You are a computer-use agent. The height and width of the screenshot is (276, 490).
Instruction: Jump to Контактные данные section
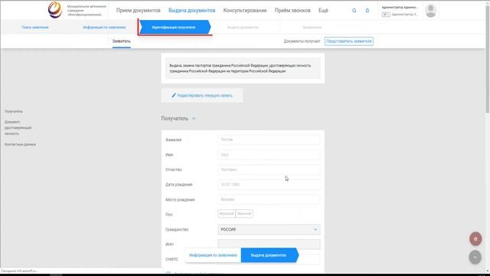[x=20, y=144]
